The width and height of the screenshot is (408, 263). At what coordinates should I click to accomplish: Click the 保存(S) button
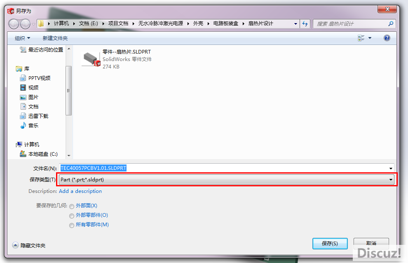tap(330, 244)
